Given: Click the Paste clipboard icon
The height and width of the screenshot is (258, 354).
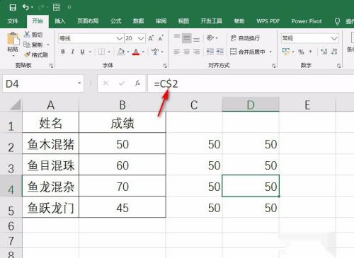Looking at the screenshot, I should coord(13,39).
